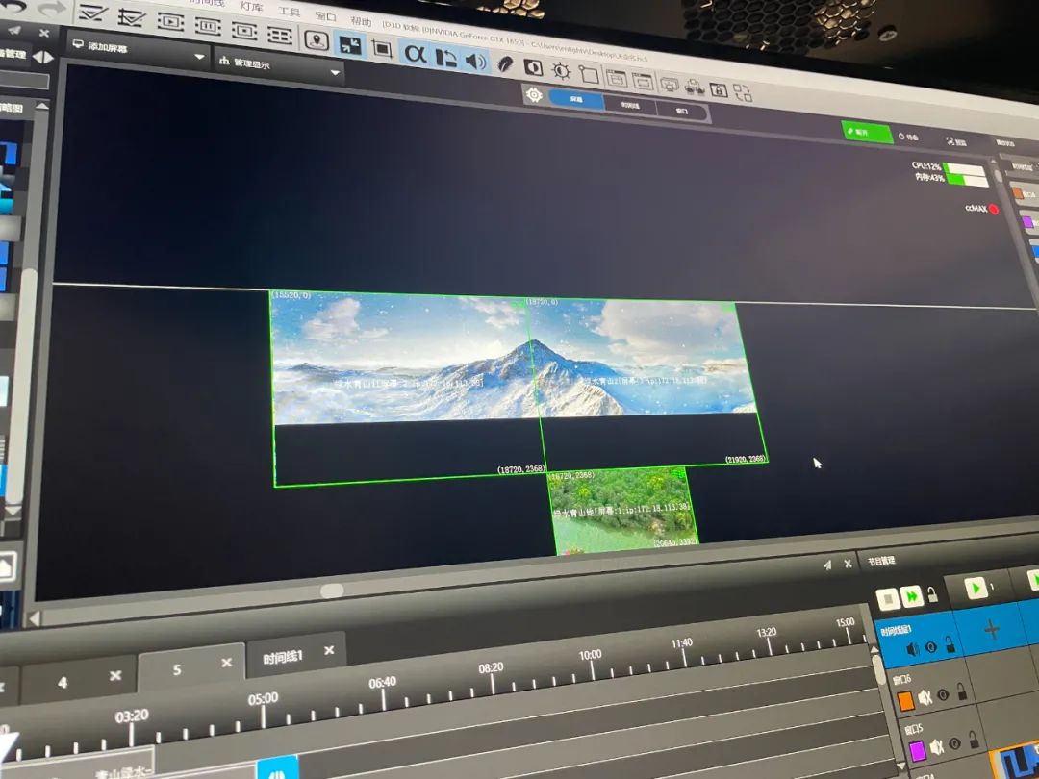Click the crop frame toolbar icon
Screen dimensions: 1039x779
381,48
